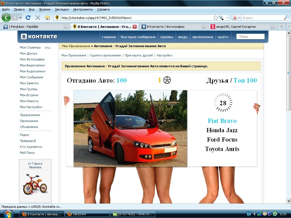The image size is (291, 218).
Task: Open a new tab with the plus button
Action: [282, 27]
